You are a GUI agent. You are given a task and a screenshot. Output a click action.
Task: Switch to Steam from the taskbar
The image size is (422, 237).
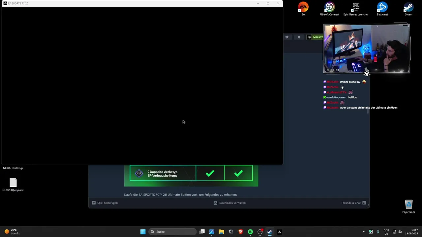270,232
